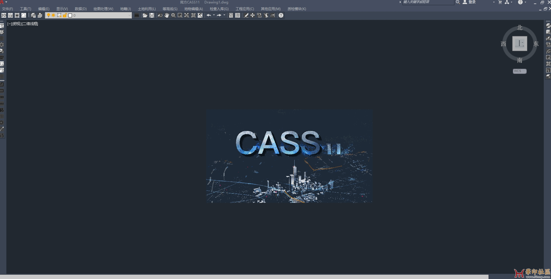Expand the application menu arrow beside A logo
The image size is (551, 279).
coord(6,2)
